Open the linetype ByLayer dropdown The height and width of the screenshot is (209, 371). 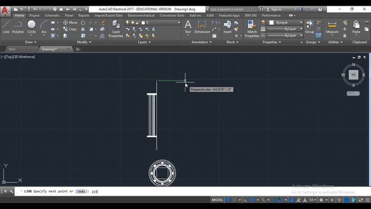click(x=285, y=35)
